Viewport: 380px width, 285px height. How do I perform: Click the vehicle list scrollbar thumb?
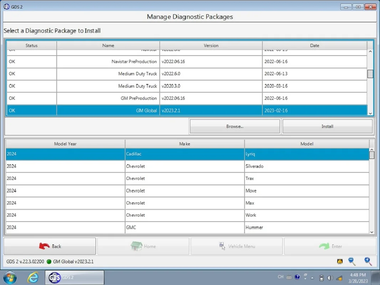pos(372,155)
